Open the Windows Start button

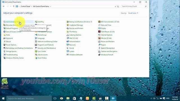(x=3, y=98)
